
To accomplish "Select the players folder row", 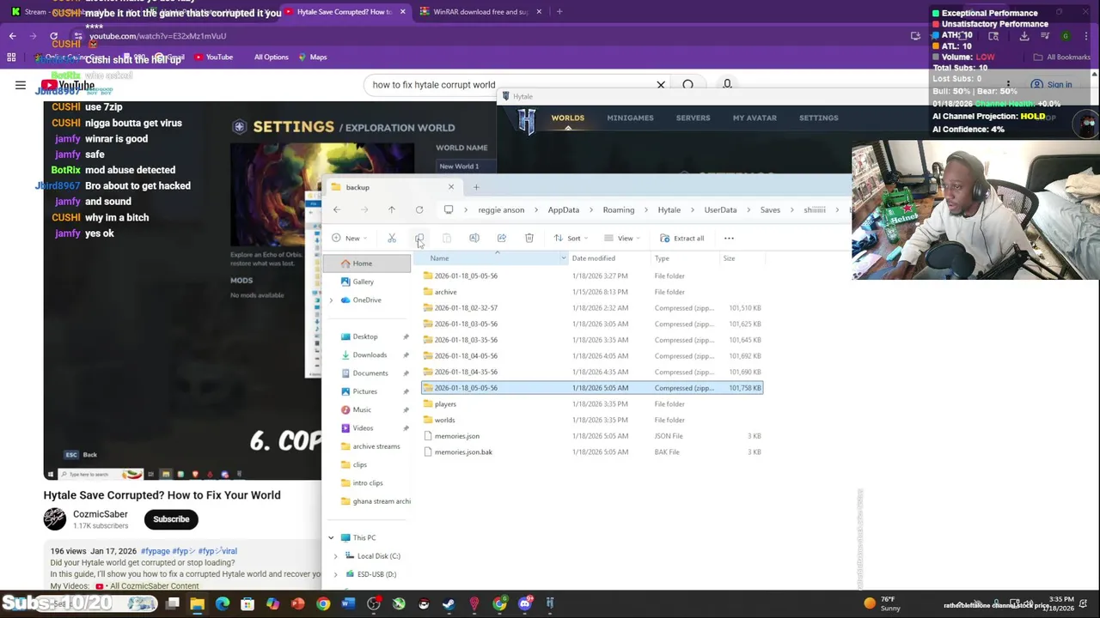I will [591, 404].
